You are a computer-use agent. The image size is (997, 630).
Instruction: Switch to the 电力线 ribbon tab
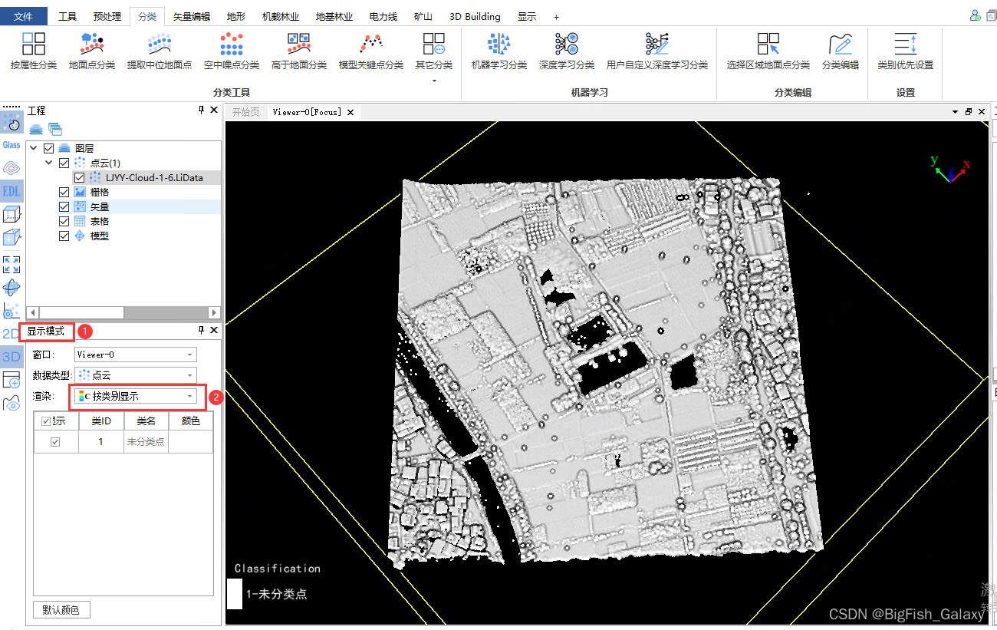coord(383,16)
